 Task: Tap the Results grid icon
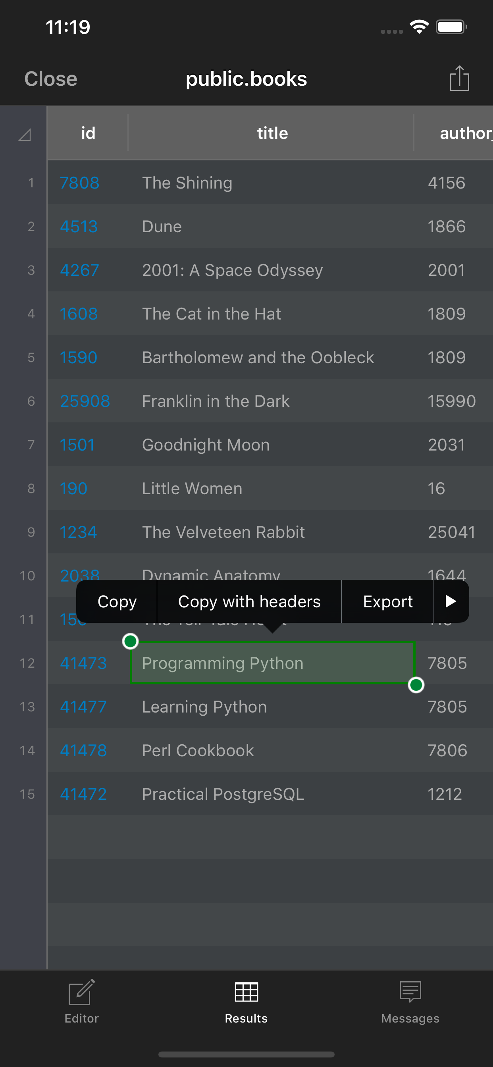[246, 992]
